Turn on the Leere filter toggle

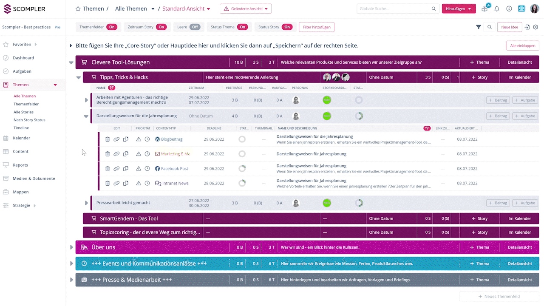(x=195, y=27)
